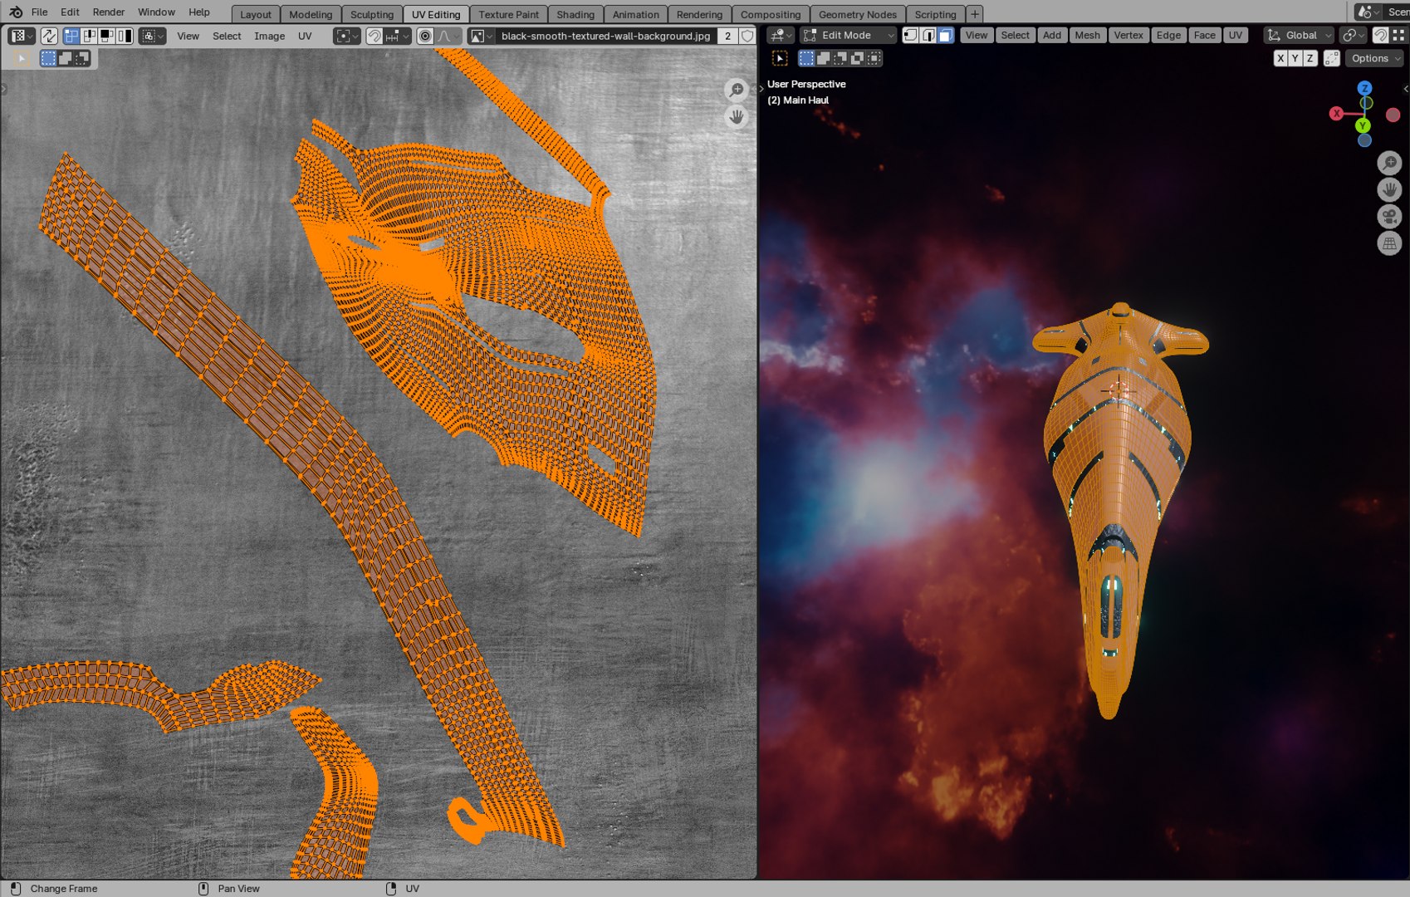Open the 3D viewport Add menu
The width and height of the screenshot is (1410, 897).
click(x=1052, y=35)
